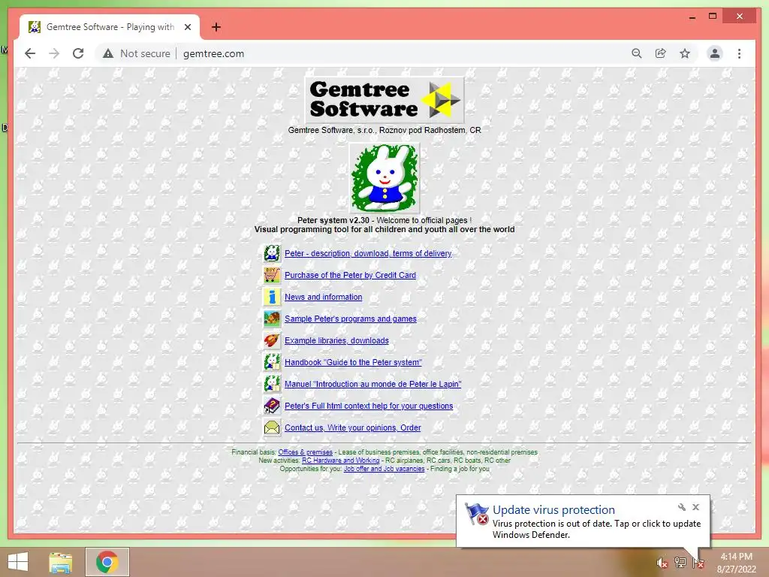Click the purple help book icon
The height and width of the screenshot is (577, 769).
(272, 406)
